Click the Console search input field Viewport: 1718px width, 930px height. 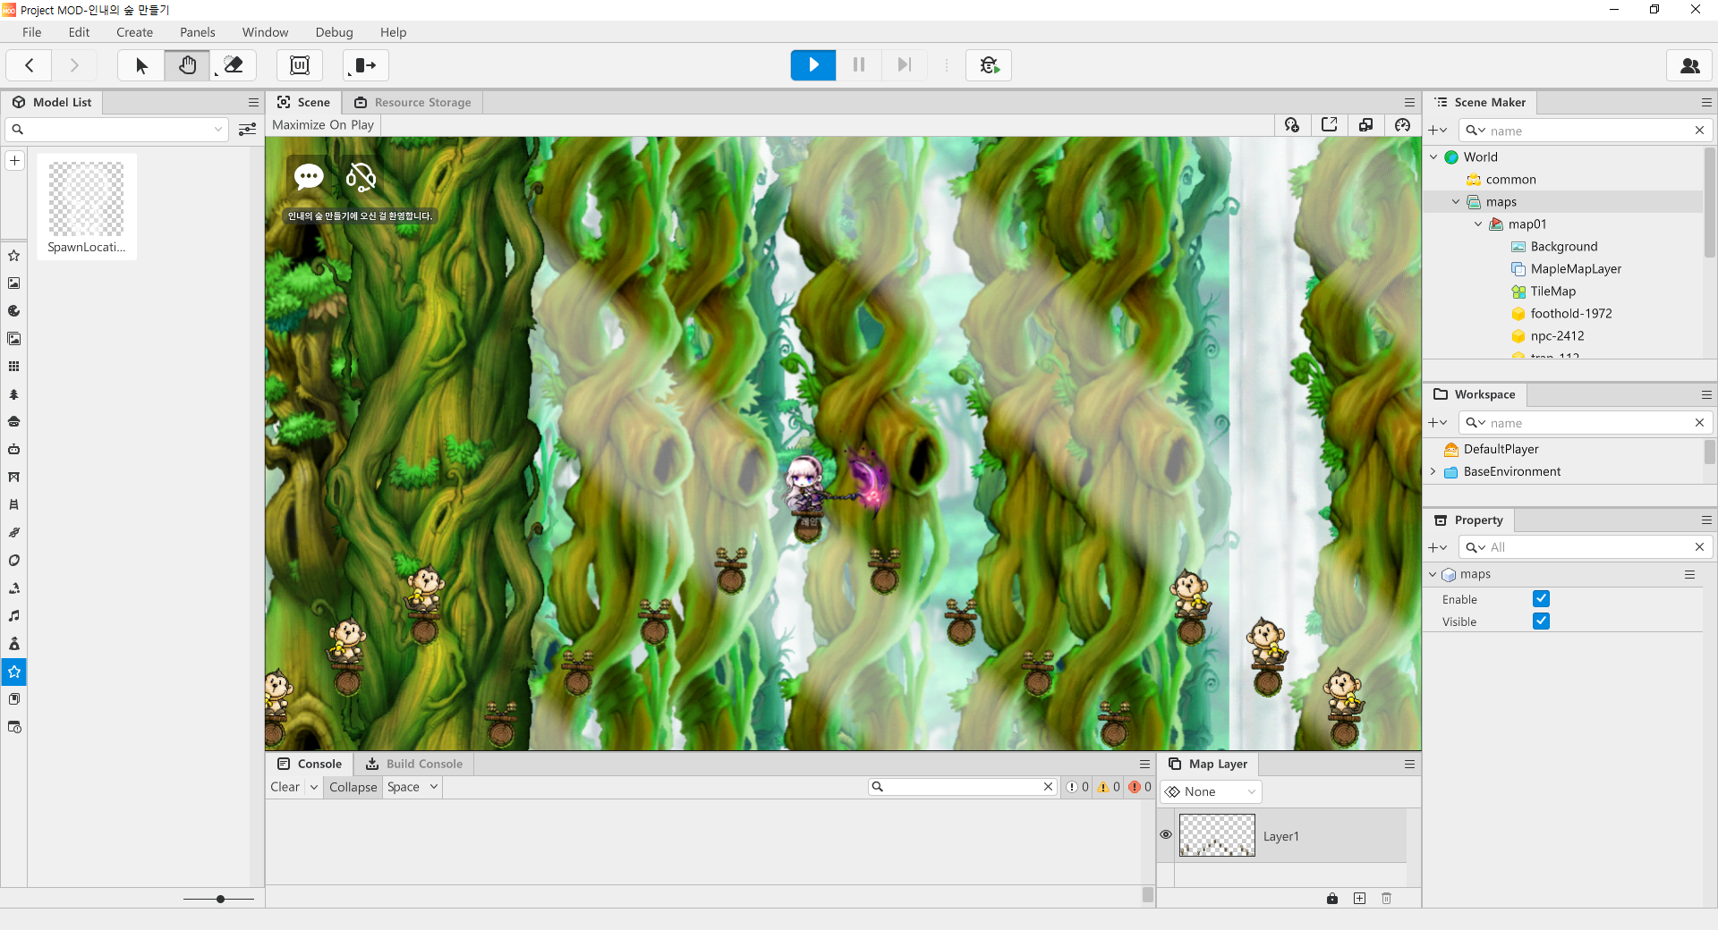coord(963,787)
